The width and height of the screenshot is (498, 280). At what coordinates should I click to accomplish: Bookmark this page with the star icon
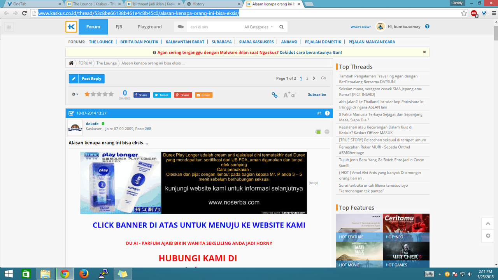coord(464,13)
